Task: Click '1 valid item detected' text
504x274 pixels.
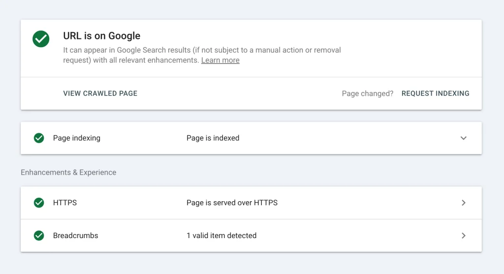Action: (x=221, y=236)
